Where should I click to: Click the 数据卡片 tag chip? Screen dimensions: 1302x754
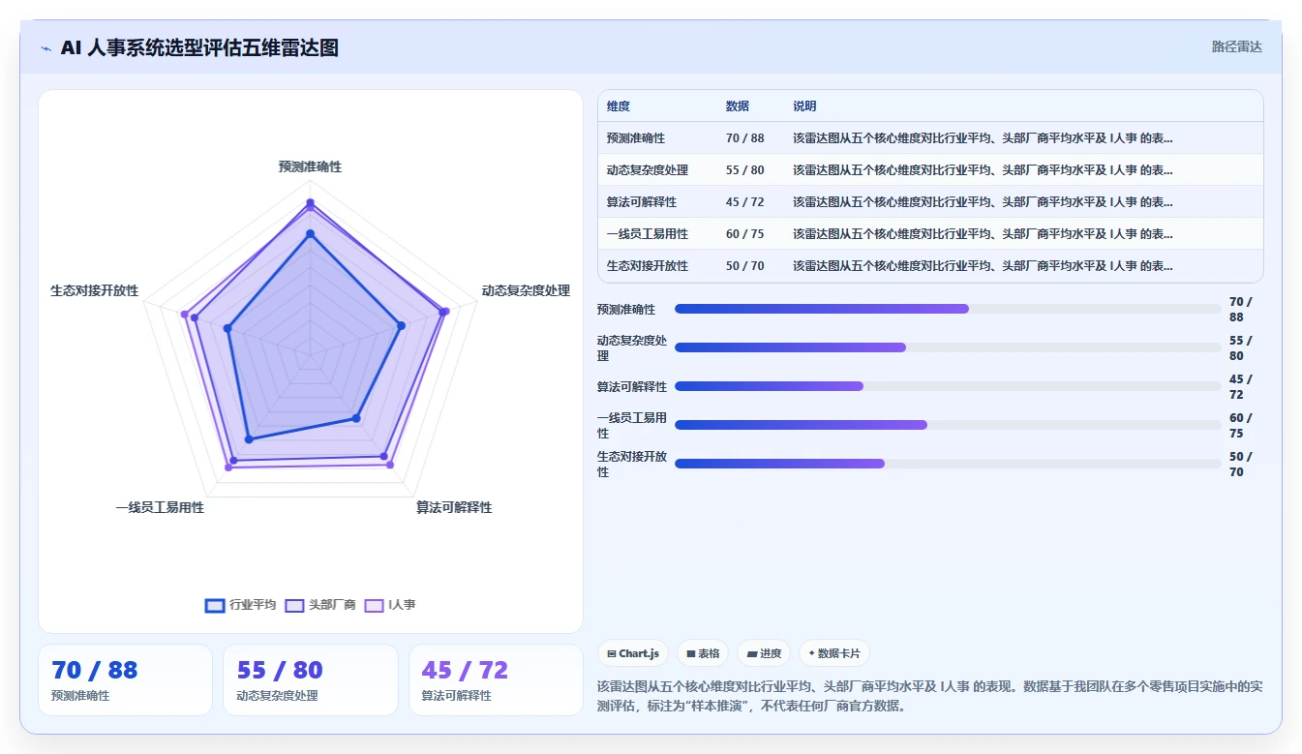[x=833, y=653]
